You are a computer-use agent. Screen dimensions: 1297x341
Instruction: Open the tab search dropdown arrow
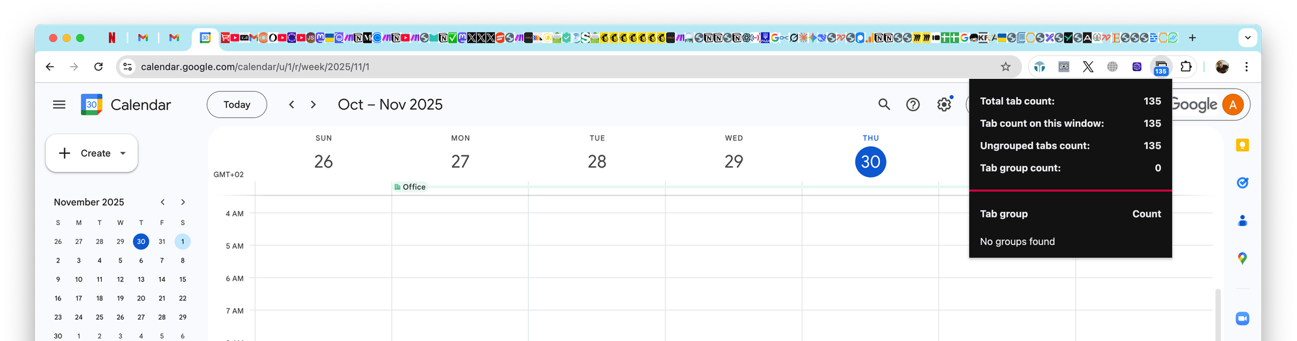coord(1247,38)
